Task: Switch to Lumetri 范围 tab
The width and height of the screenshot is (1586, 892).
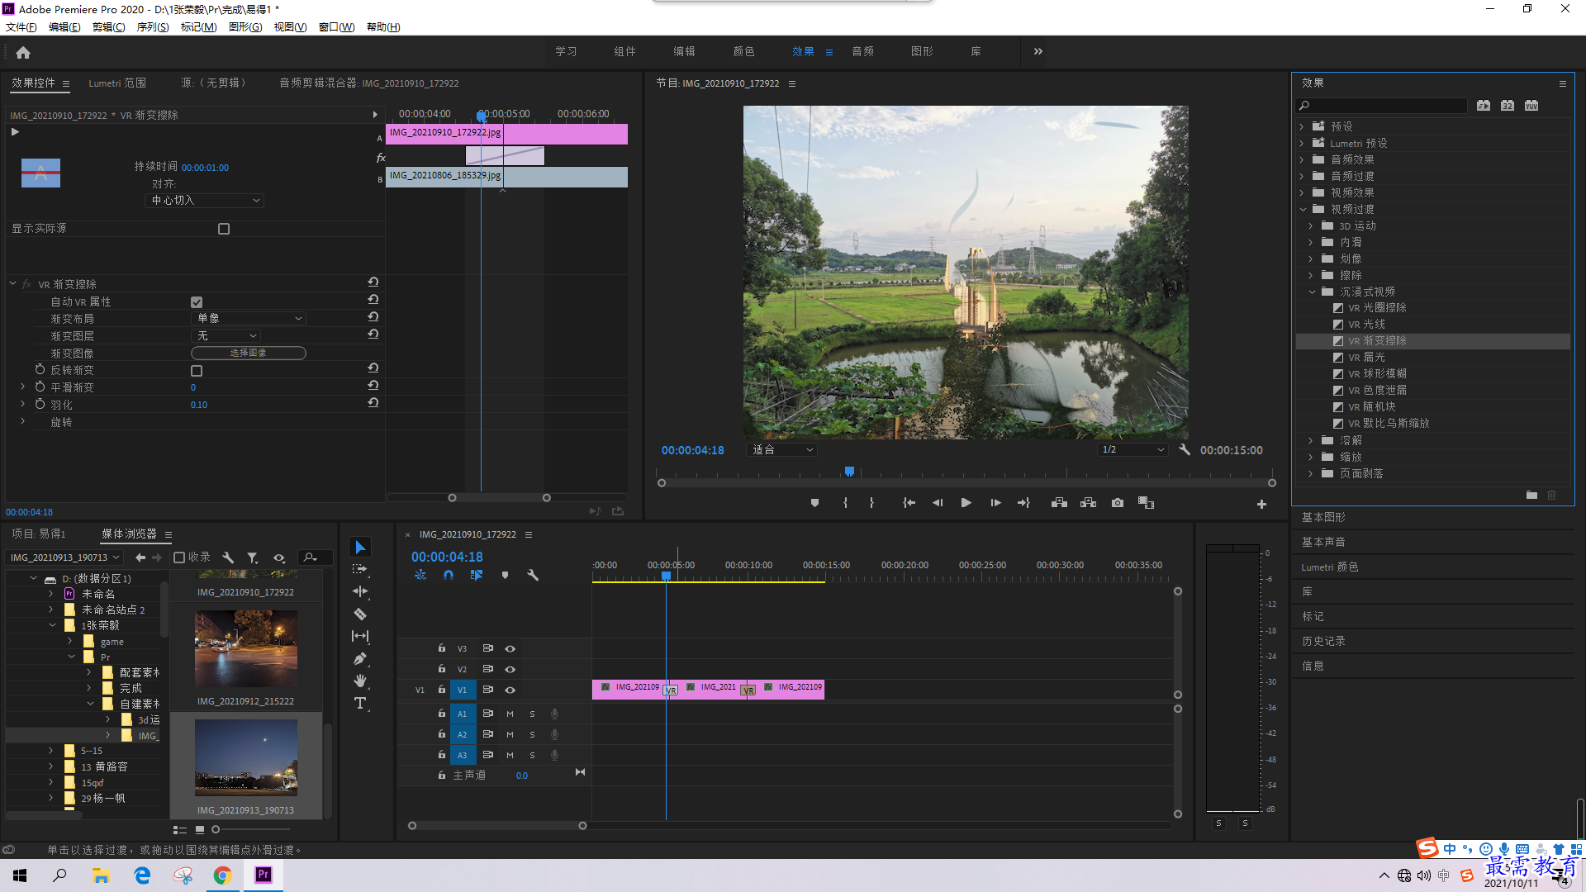Action: [x=117, y=83]
